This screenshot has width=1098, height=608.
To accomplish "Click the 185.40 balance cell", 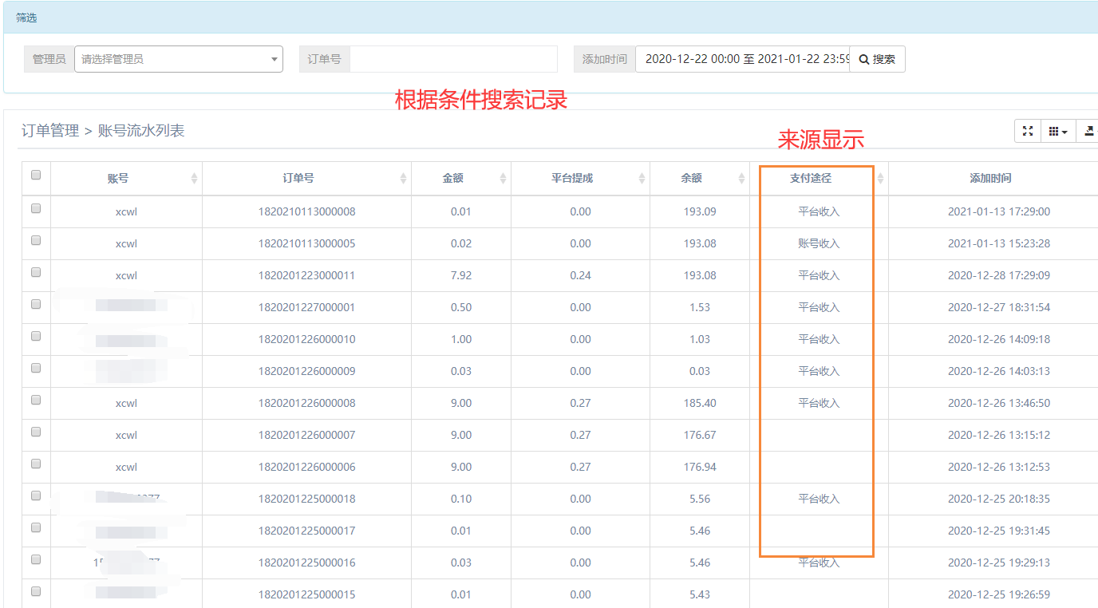I will pos(700,403).
